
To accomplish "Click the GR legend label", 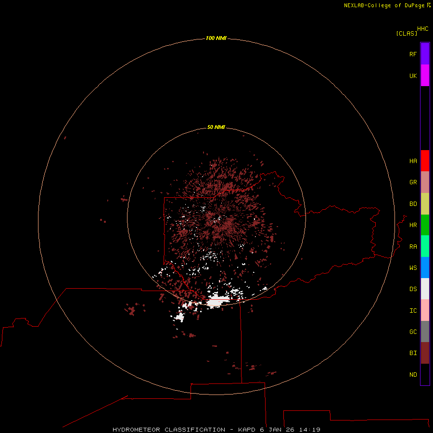I will click(413, 182).
